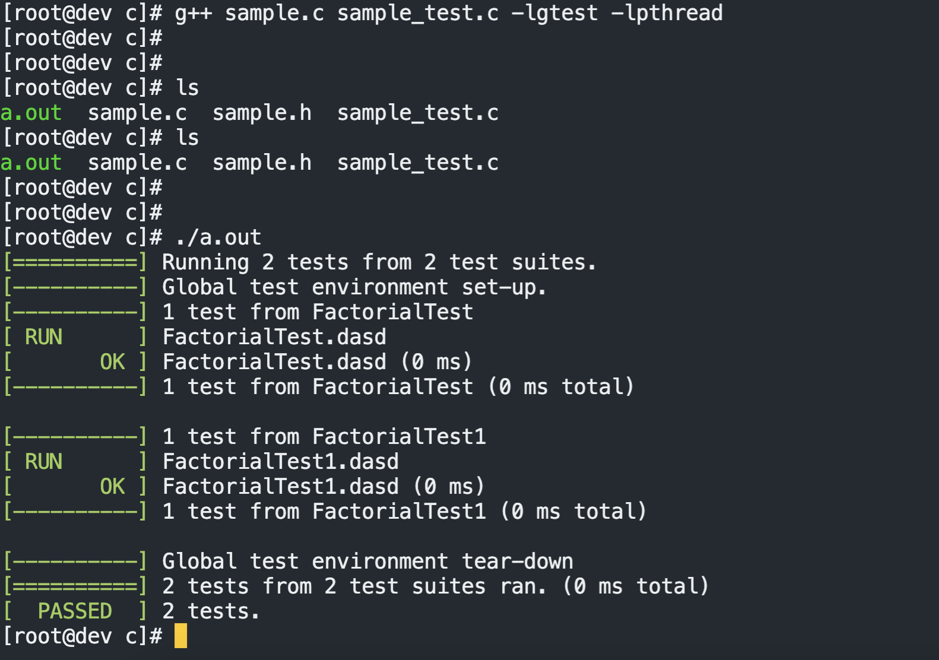Click the '2 tests.' text after PASSED
Viewport: 939px width, 660px height.
click(x=211, y=611)
